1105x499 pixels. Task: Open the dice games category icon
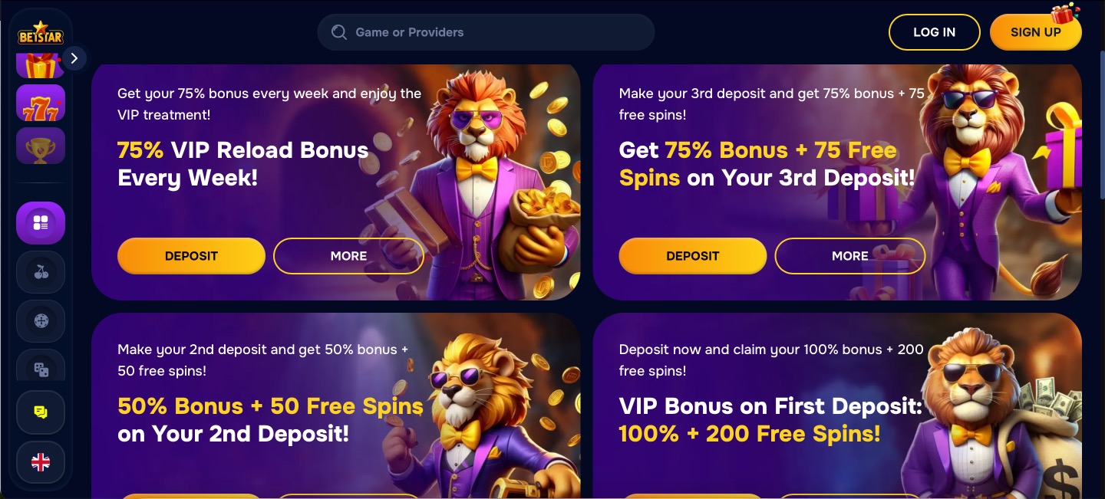(41, 369)
